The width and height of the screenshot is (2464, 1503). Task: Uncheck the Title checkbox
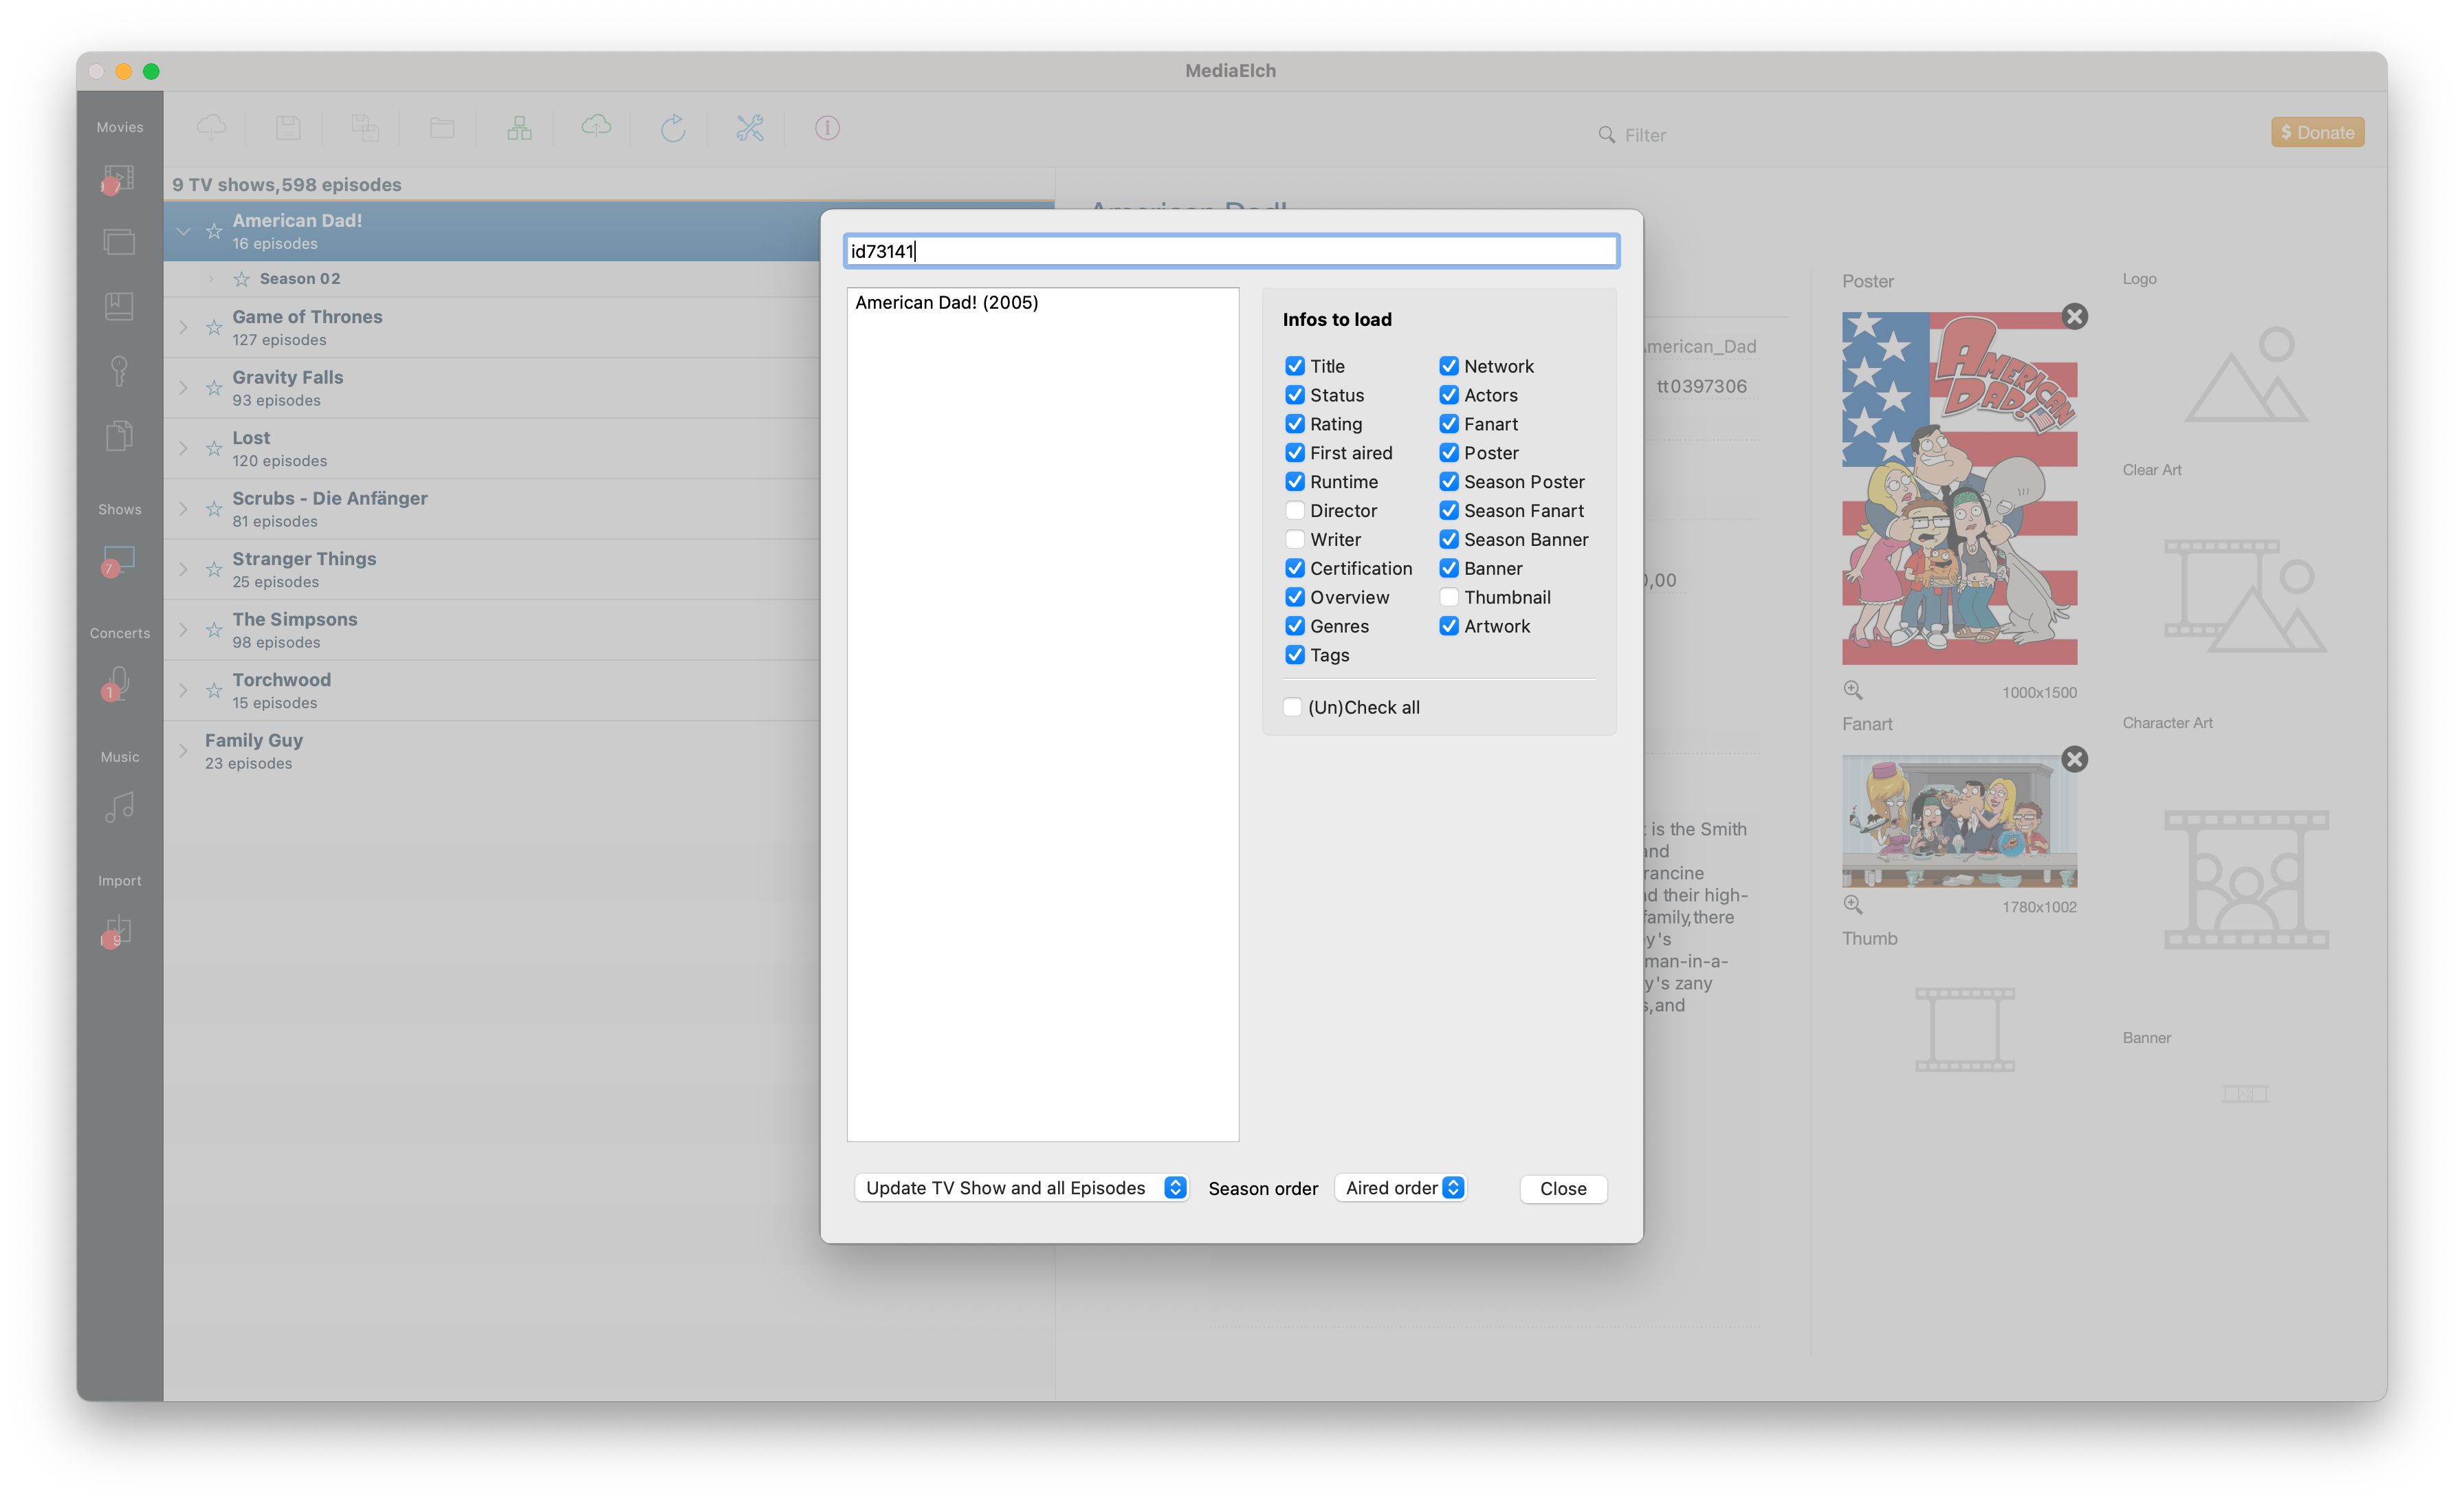1295,366
